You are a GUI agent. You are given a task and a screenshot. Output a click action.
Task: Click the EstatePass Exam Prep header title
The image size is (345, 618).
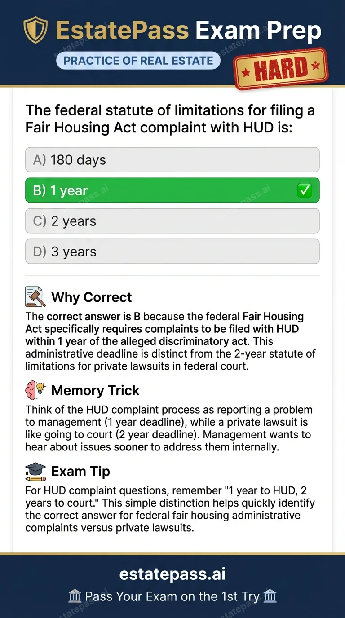click(x=187, y=30)
